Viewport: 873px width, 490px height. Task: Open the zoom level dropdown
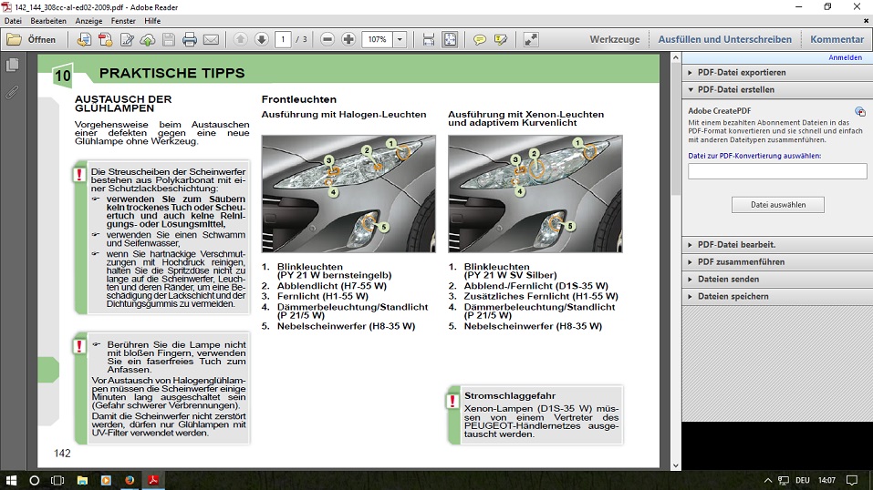(x=400, y=40)
